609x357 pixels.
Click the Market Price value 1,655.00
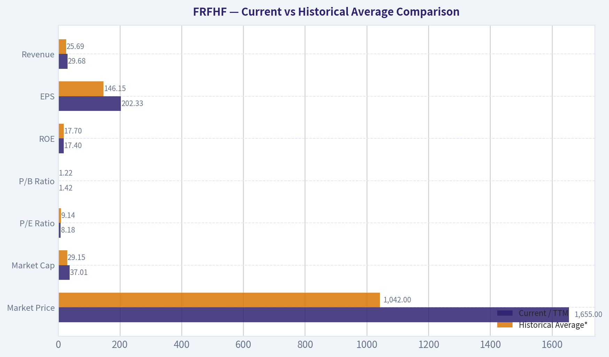click(x=588, y=315)
